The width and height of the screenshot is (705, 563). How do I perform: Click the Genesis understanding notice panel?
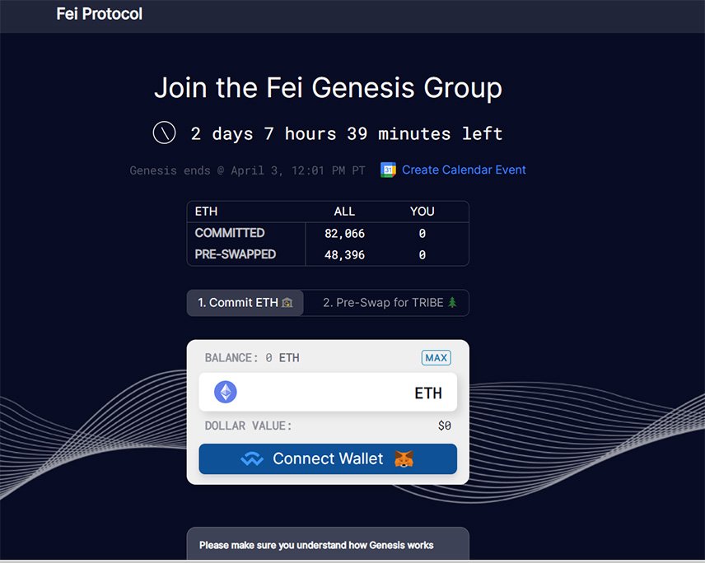[x=328, y=544]
